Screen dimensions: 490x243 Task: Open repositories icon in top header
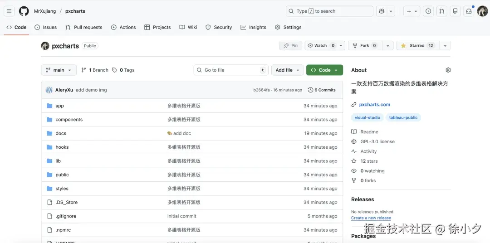456,11
